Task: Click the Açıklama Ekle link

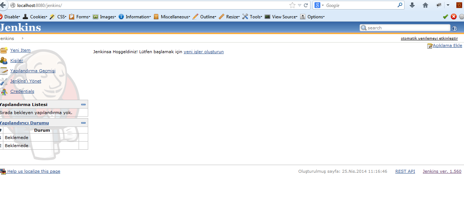Action: tap(447, 45)
